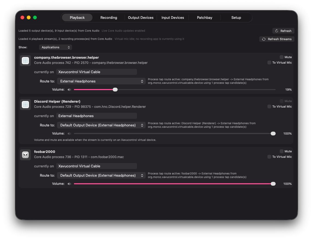Click the company.thebrowser.browser.helper title
313x240 pixels.
pos(67,58)
